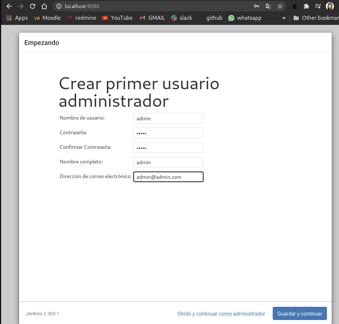This screenshot has width=339, height=324.
Task: Click Omitir y continuar como administrador
Action: (x=221, y=313)
